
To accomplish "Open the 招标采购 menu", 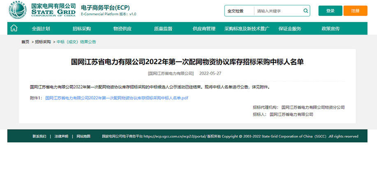I will [81, 28].
